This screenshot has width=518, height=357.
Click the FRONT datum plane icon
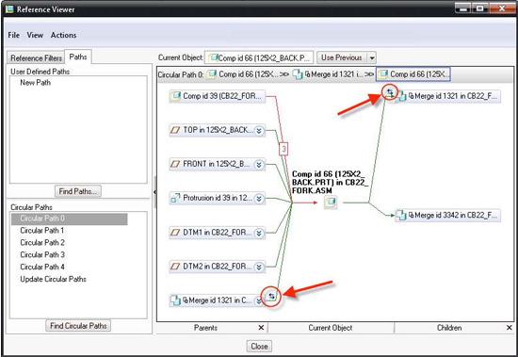click(175, 164)
